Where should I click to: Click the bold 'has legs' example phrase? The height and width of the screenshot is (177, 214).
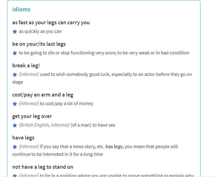click(x=114, y=147)
